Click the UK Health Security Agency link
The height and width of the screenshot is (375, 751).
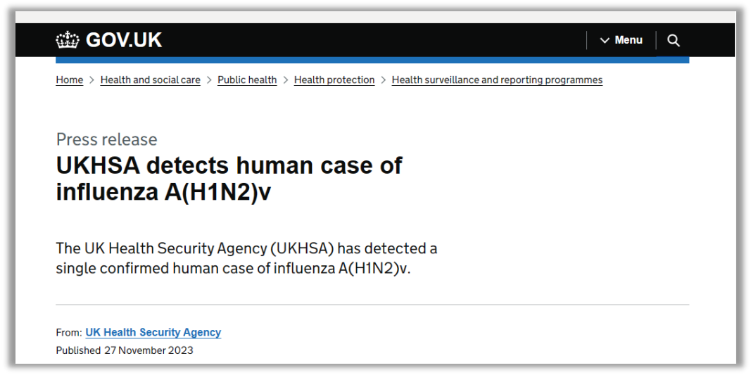point(153,332)
